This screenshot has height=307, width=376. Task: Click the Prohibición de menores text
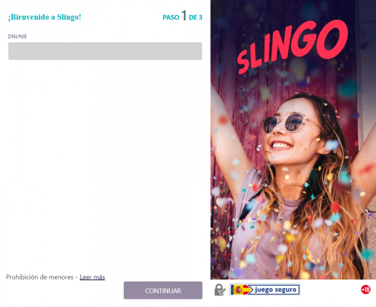tap(40, 277)
